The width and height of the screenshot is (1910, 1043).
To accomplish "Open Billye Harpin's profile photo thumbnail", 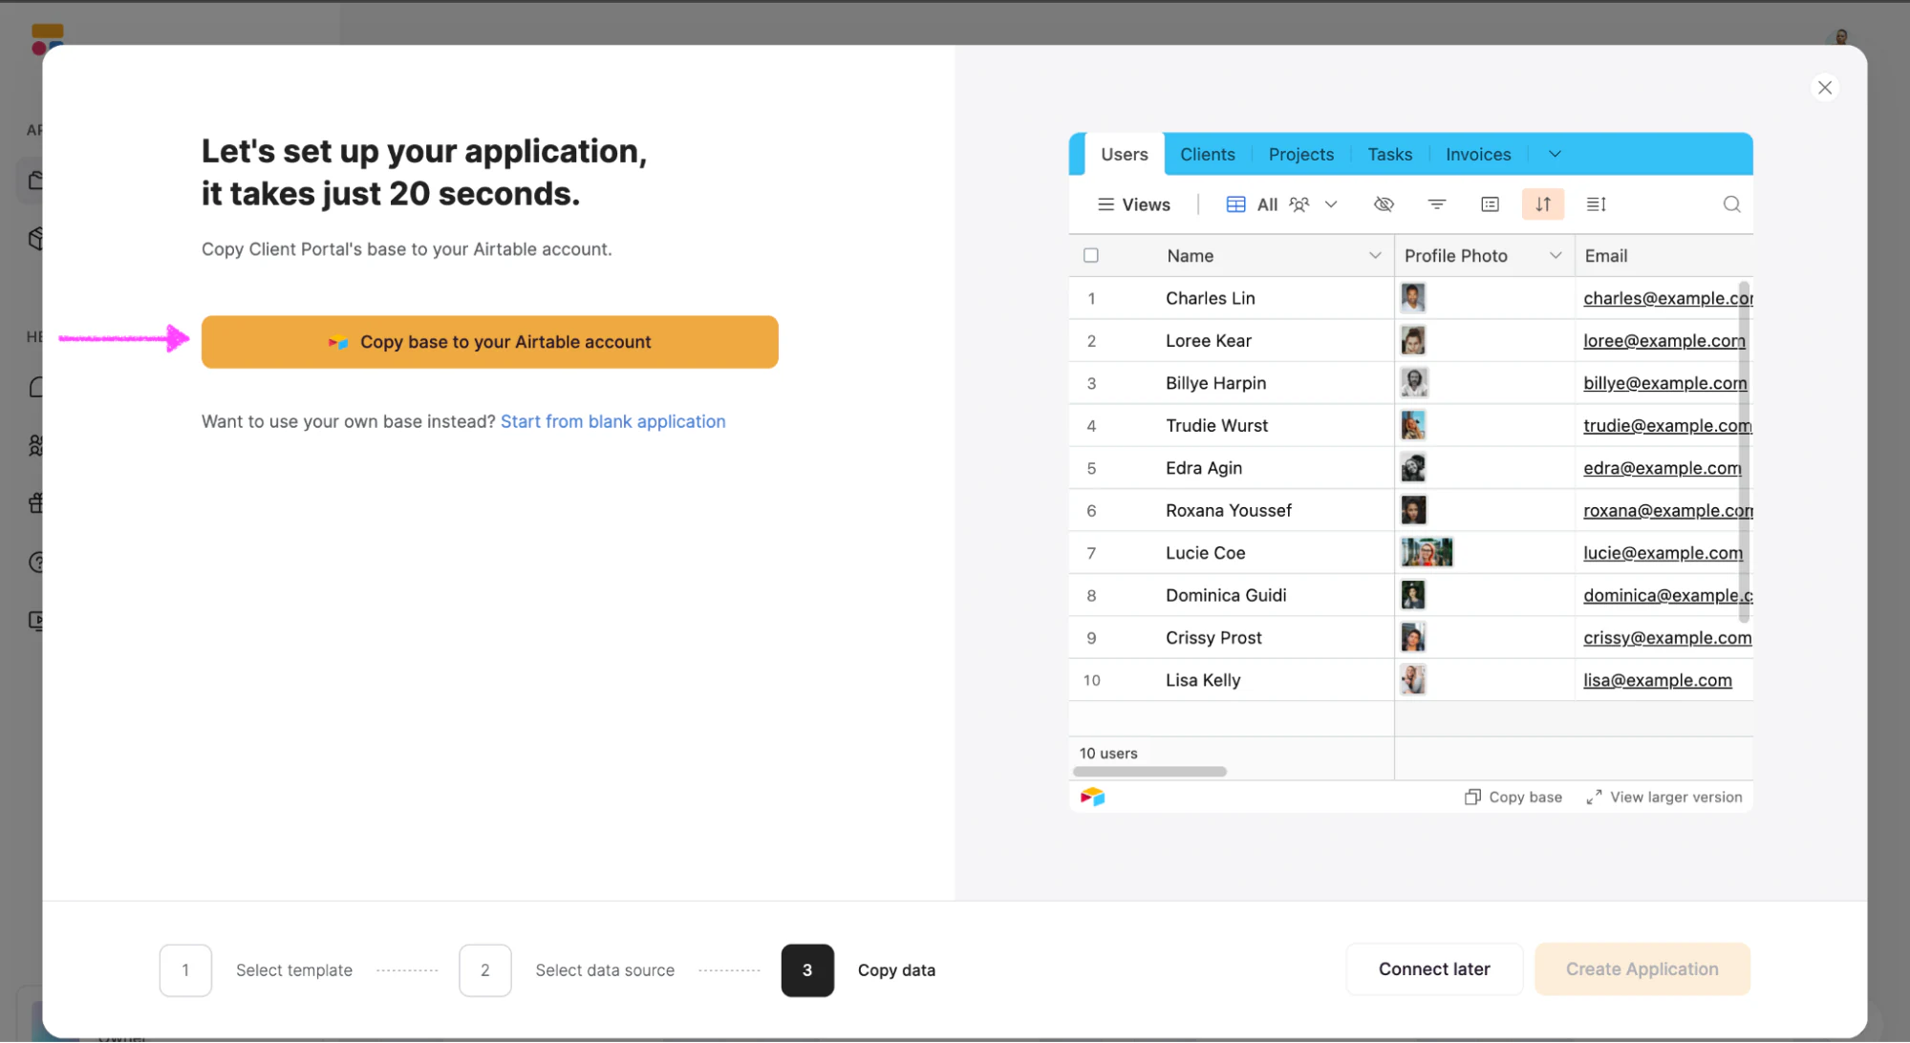I will [1414, 383].
